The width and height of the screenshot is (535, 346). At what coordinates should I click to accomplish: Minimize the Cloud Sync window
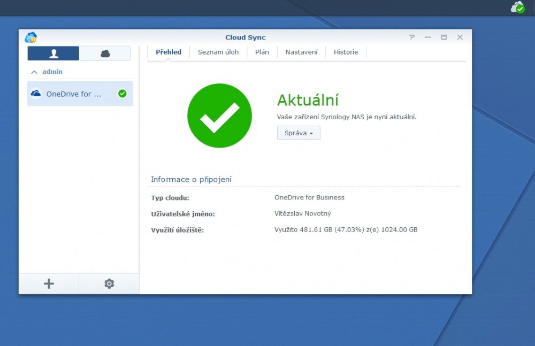[427, 37]
